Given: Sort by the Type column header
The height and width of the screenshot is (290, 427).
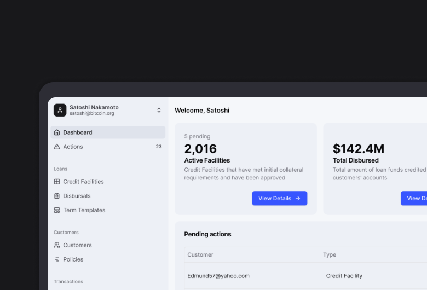Looking at the screenshot, I should (x=330, y=254).
